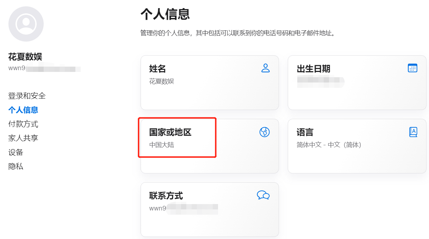Open 隐私 settings in sidebar
The height and width of the screenshot is (239, 429).
point(16,166)
